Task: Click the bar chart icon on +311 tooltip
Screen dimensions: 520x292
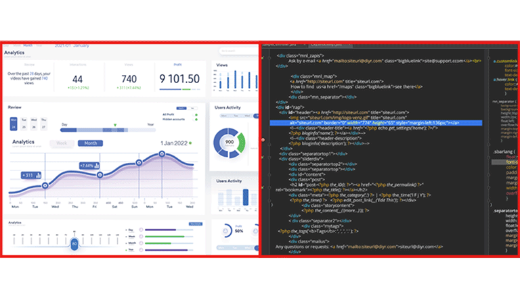Action: (x=38, y=175)
